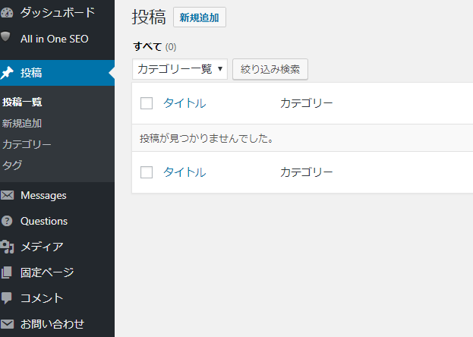Tick the select-all checkbox in table footer

[x=147, y=172]
